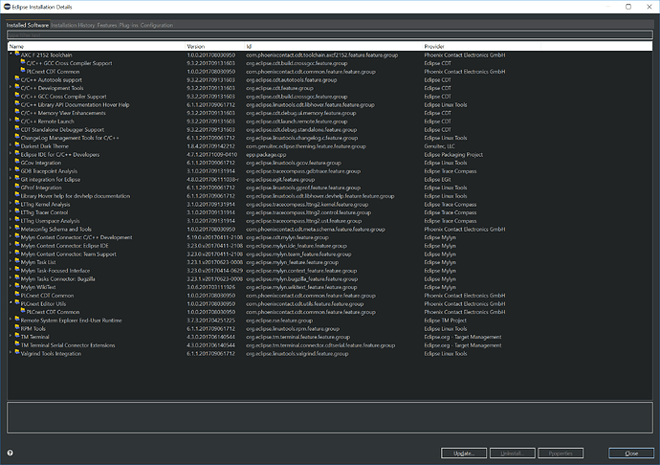The height and width of the screenshot is (465, 660).
Task: Click the RPM Tools feature icon
Action: pyautogui.click(x=17, y=328)
